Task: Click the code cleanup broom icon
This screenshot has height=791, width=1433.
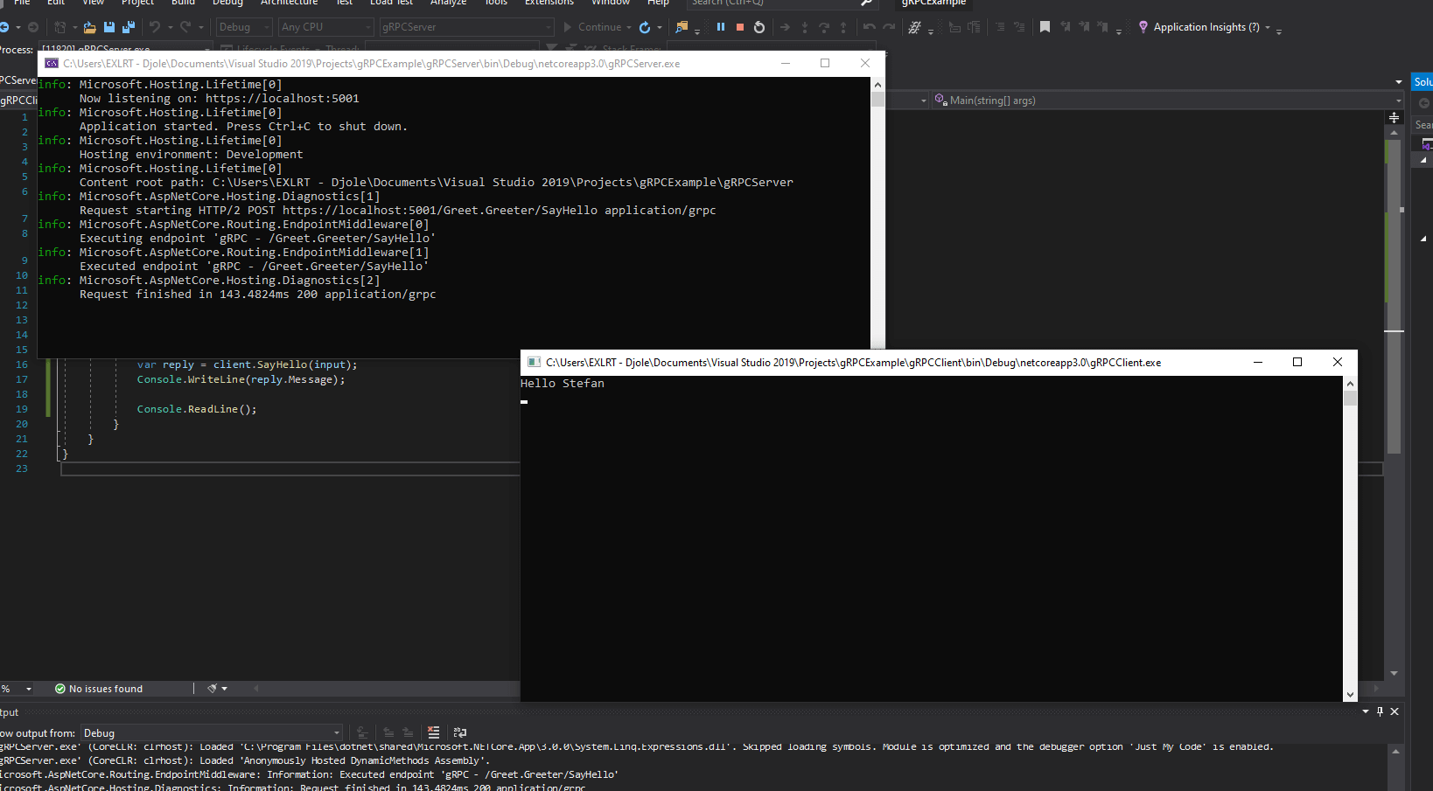Action: tap(212, 689)
